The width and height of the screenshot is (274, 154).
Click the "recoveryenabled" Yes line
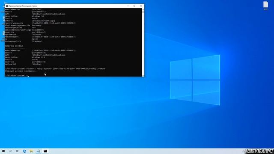coord(20,27)
